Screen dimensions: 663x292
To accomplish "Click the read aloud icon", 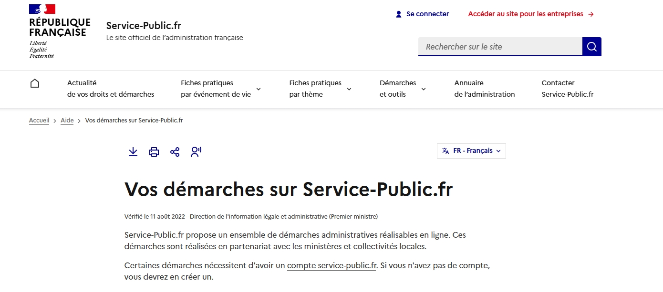I will (x=196, y=152).
